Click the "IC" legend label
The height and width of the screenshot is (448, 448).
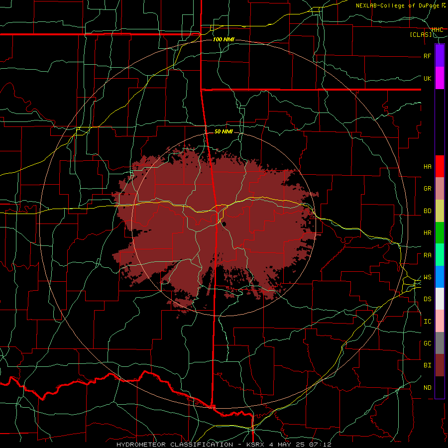coord(427,322)
